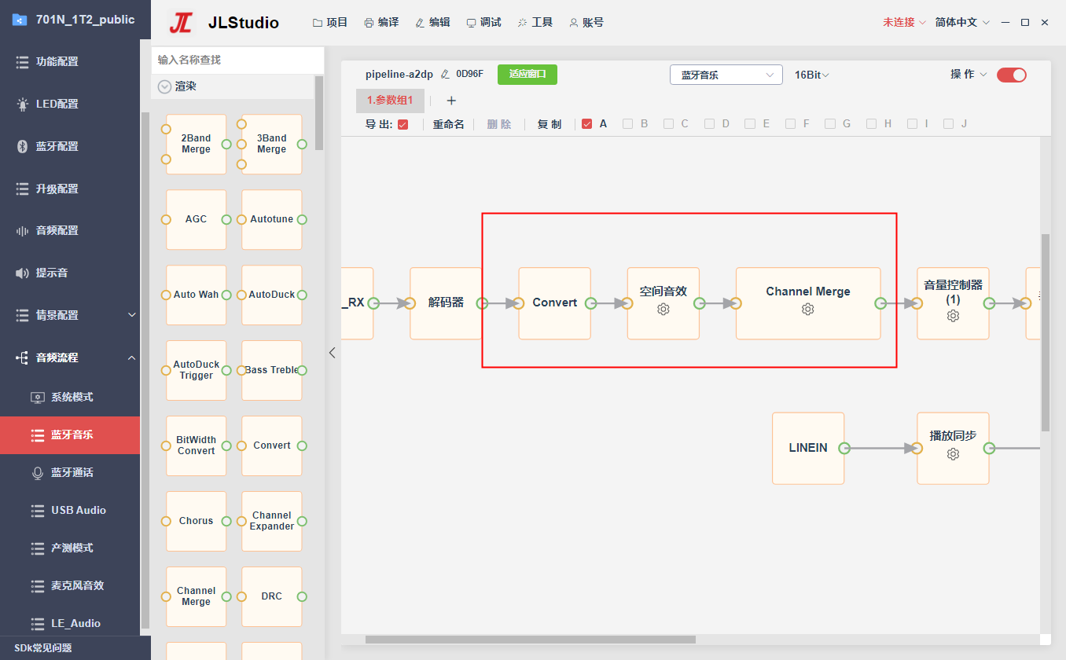Click the canvas horizontal scrollbar thumb

(531, 640)
